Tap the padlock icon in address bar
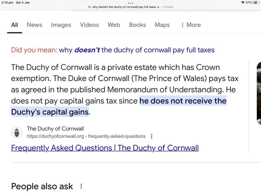261x196 pixels. (158, 7)
